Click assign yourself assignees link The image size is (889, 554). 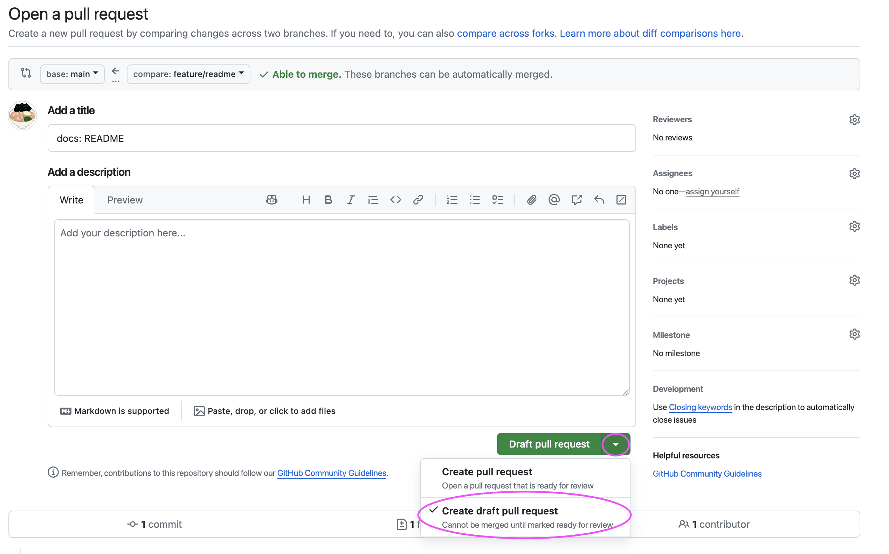[712, 191]
